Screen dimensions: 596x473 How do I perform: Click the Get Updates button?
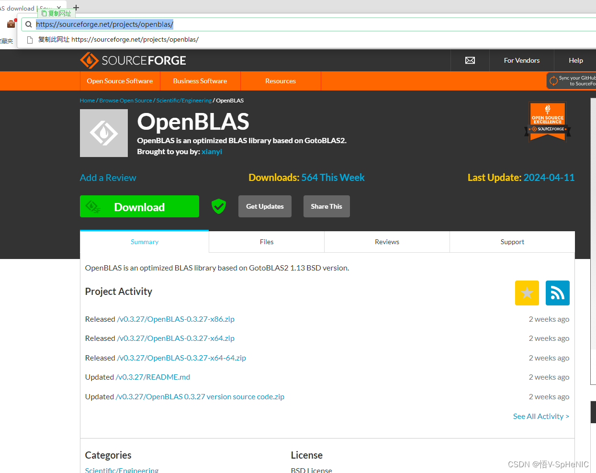point(265,206)
